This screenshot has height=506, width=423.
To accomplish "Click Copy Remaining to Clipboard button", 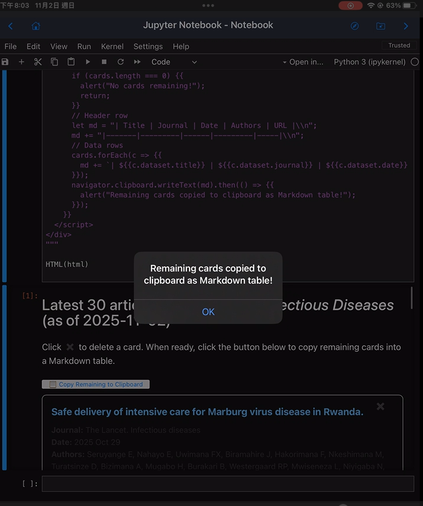I will coord(96,385).
